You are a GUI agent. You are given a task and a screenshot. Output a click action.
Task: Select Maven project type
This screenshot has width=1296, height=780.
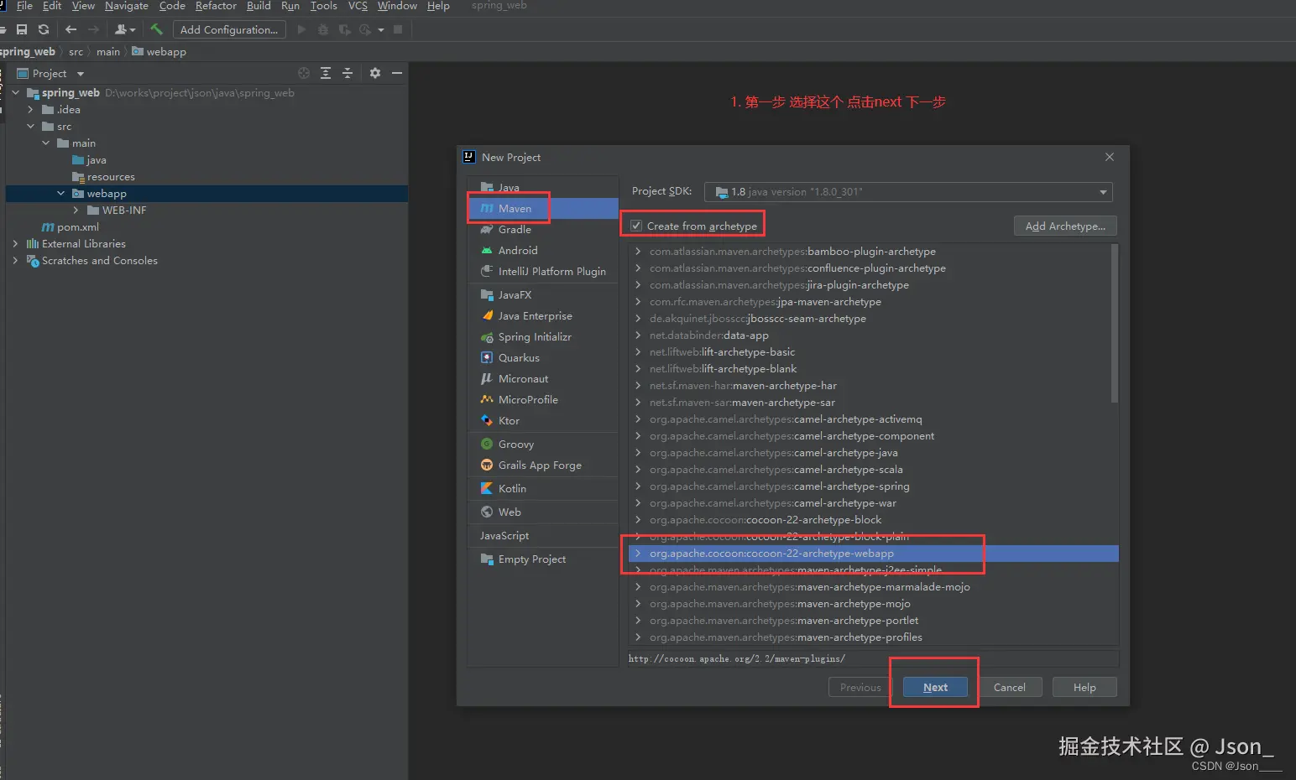[x=543, y=208]
